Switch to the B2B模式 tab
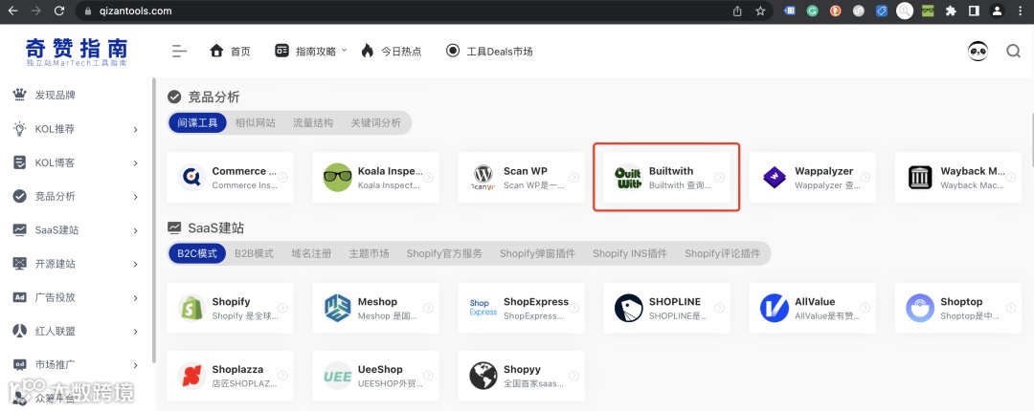1034x411 pixels. (x=254, y=253)
